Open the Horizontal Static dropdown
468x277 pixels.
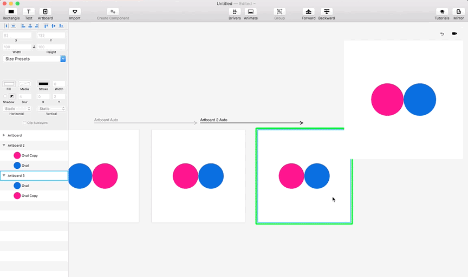(x=17, y=109)
